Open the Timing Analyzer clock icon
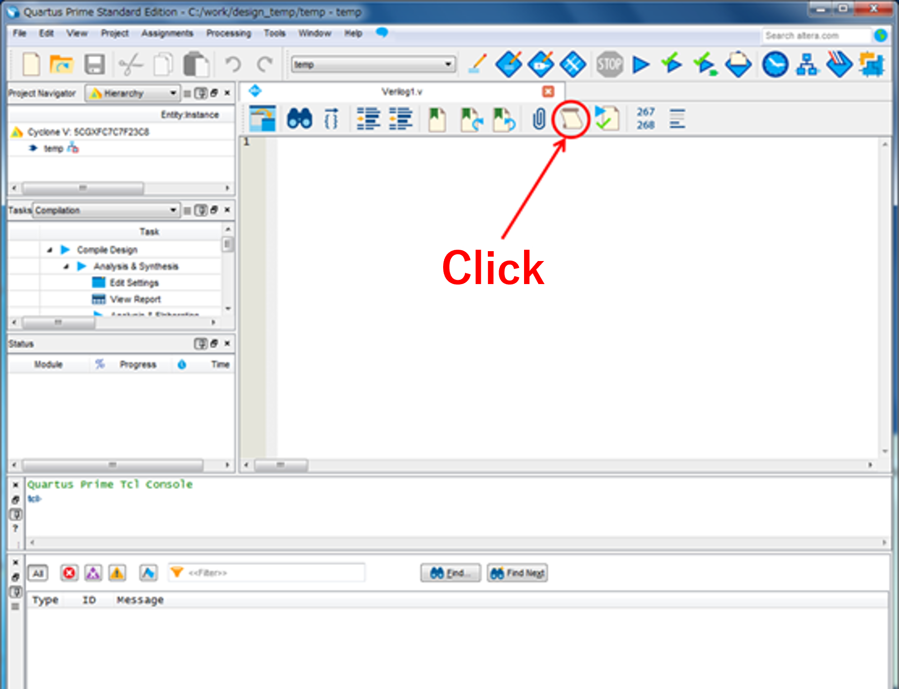 [775, 64]
